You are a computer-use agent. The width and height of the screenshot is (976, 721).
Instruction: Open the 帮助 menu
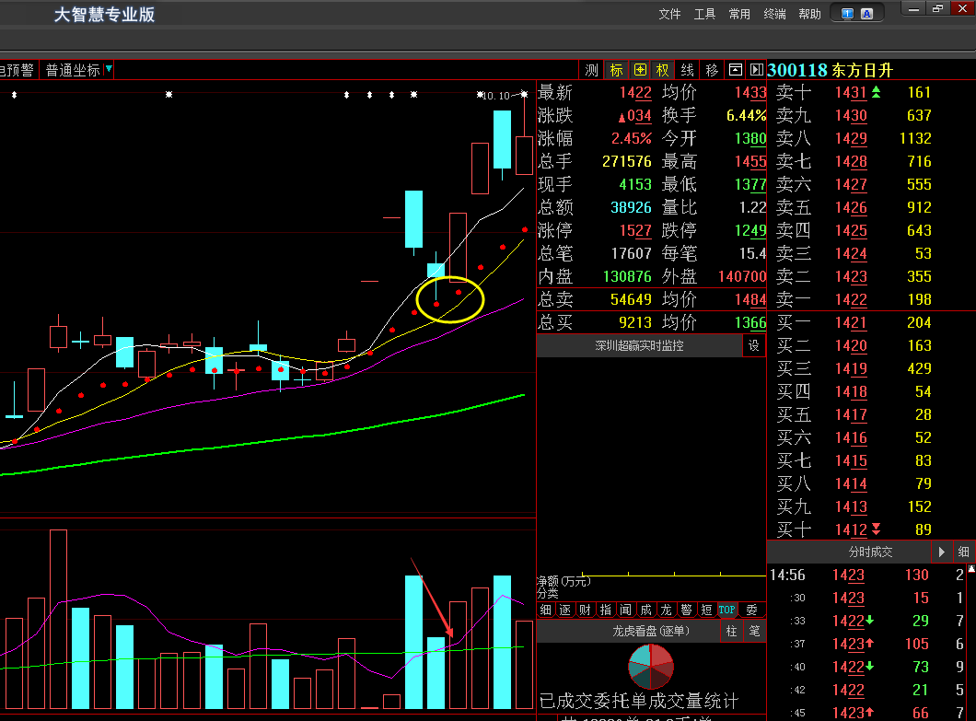[809, 14]
